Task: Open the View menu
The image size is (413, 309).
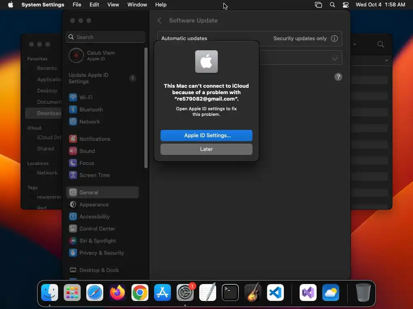Action: click(x=113, y=5)
